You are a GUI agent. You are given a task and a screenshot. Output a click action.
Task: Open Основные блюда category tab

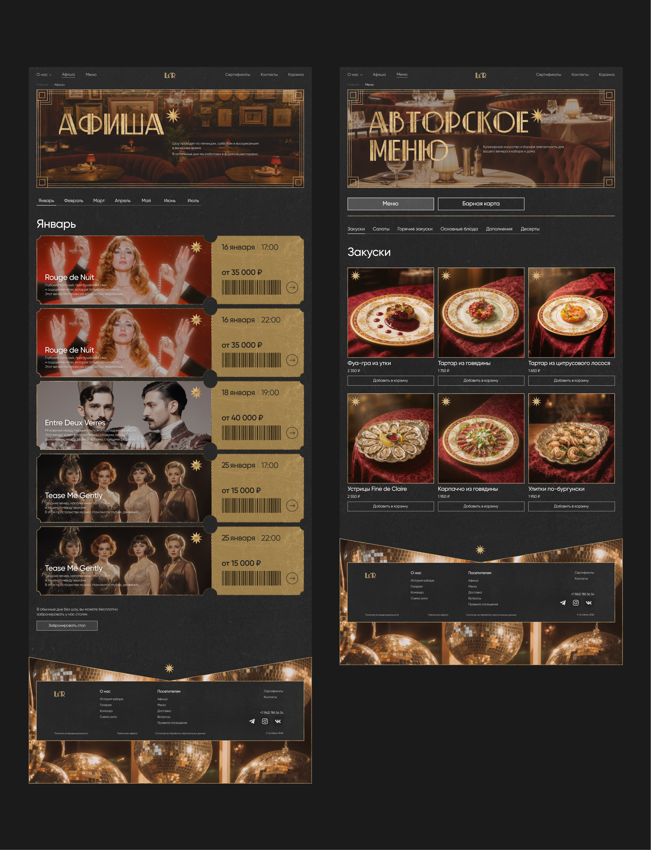459,229
